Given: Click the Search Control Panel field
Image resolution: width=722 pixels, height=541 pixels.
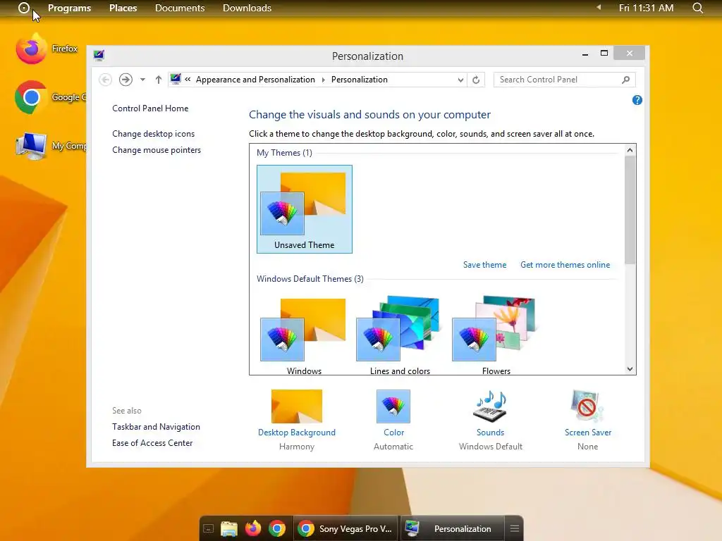Looking at the screenshot, I should (x=564, y=80).
